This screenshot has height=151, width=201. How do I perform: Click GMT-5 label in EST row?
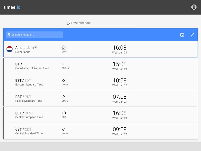tap(65, 85)
